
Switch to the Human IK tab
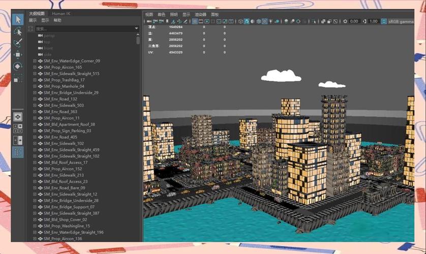(x=62, y=14)
